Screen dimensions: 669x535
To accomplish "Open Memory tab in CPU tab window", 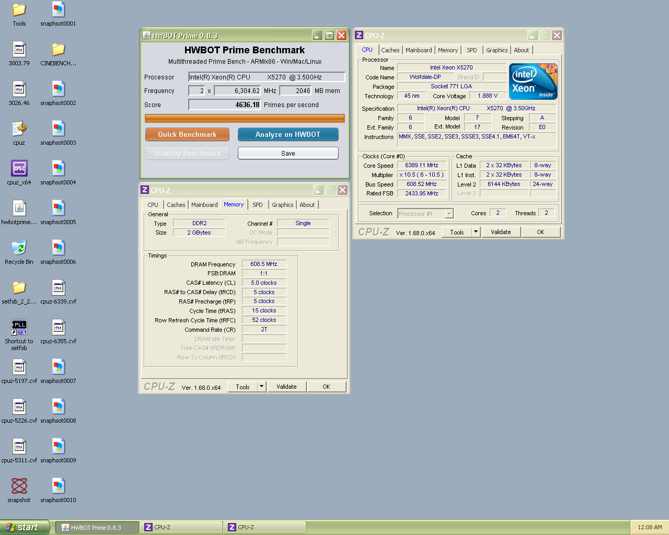I will [448, 50].
